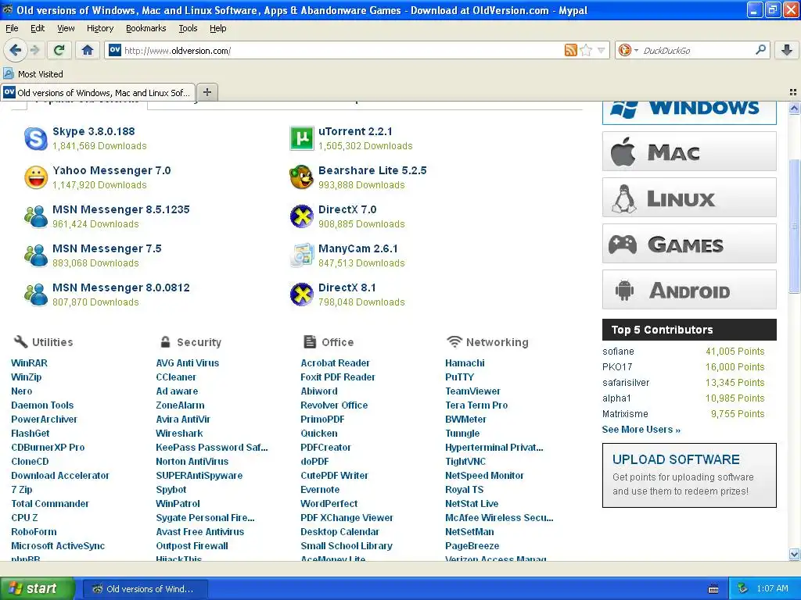Screen dimensions: 801x600
Task: Click the search magnifier icon
Action: (760, 50)
